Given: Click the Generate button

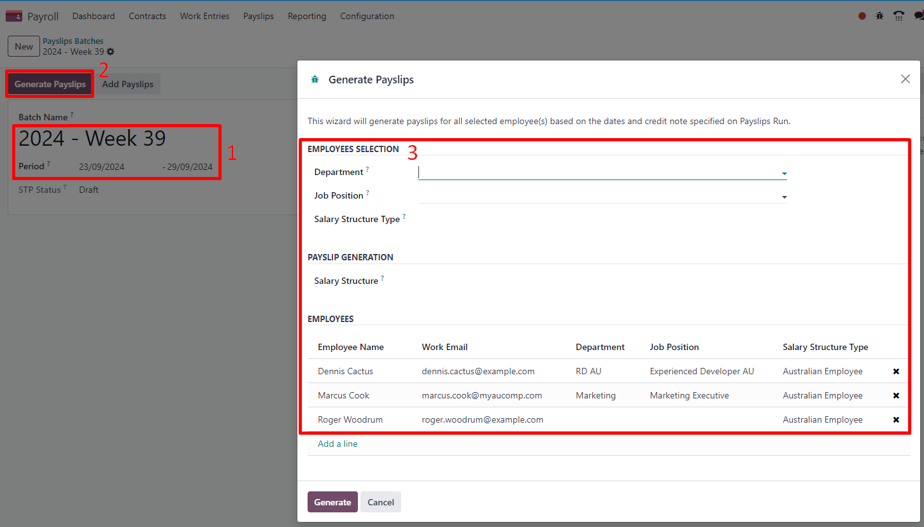Looking at the screenshot, I should 332,502.
